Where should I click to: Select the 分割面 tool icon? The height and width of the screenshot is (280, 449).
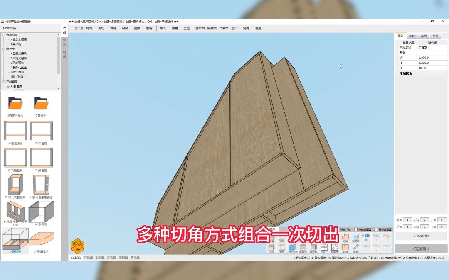[x=355, y=237]
